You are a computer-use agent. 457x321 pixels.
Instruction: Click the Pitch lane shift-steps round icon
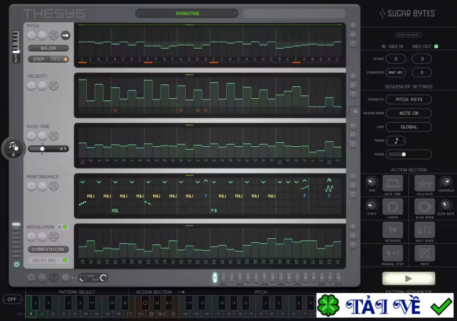pos(54,35)
